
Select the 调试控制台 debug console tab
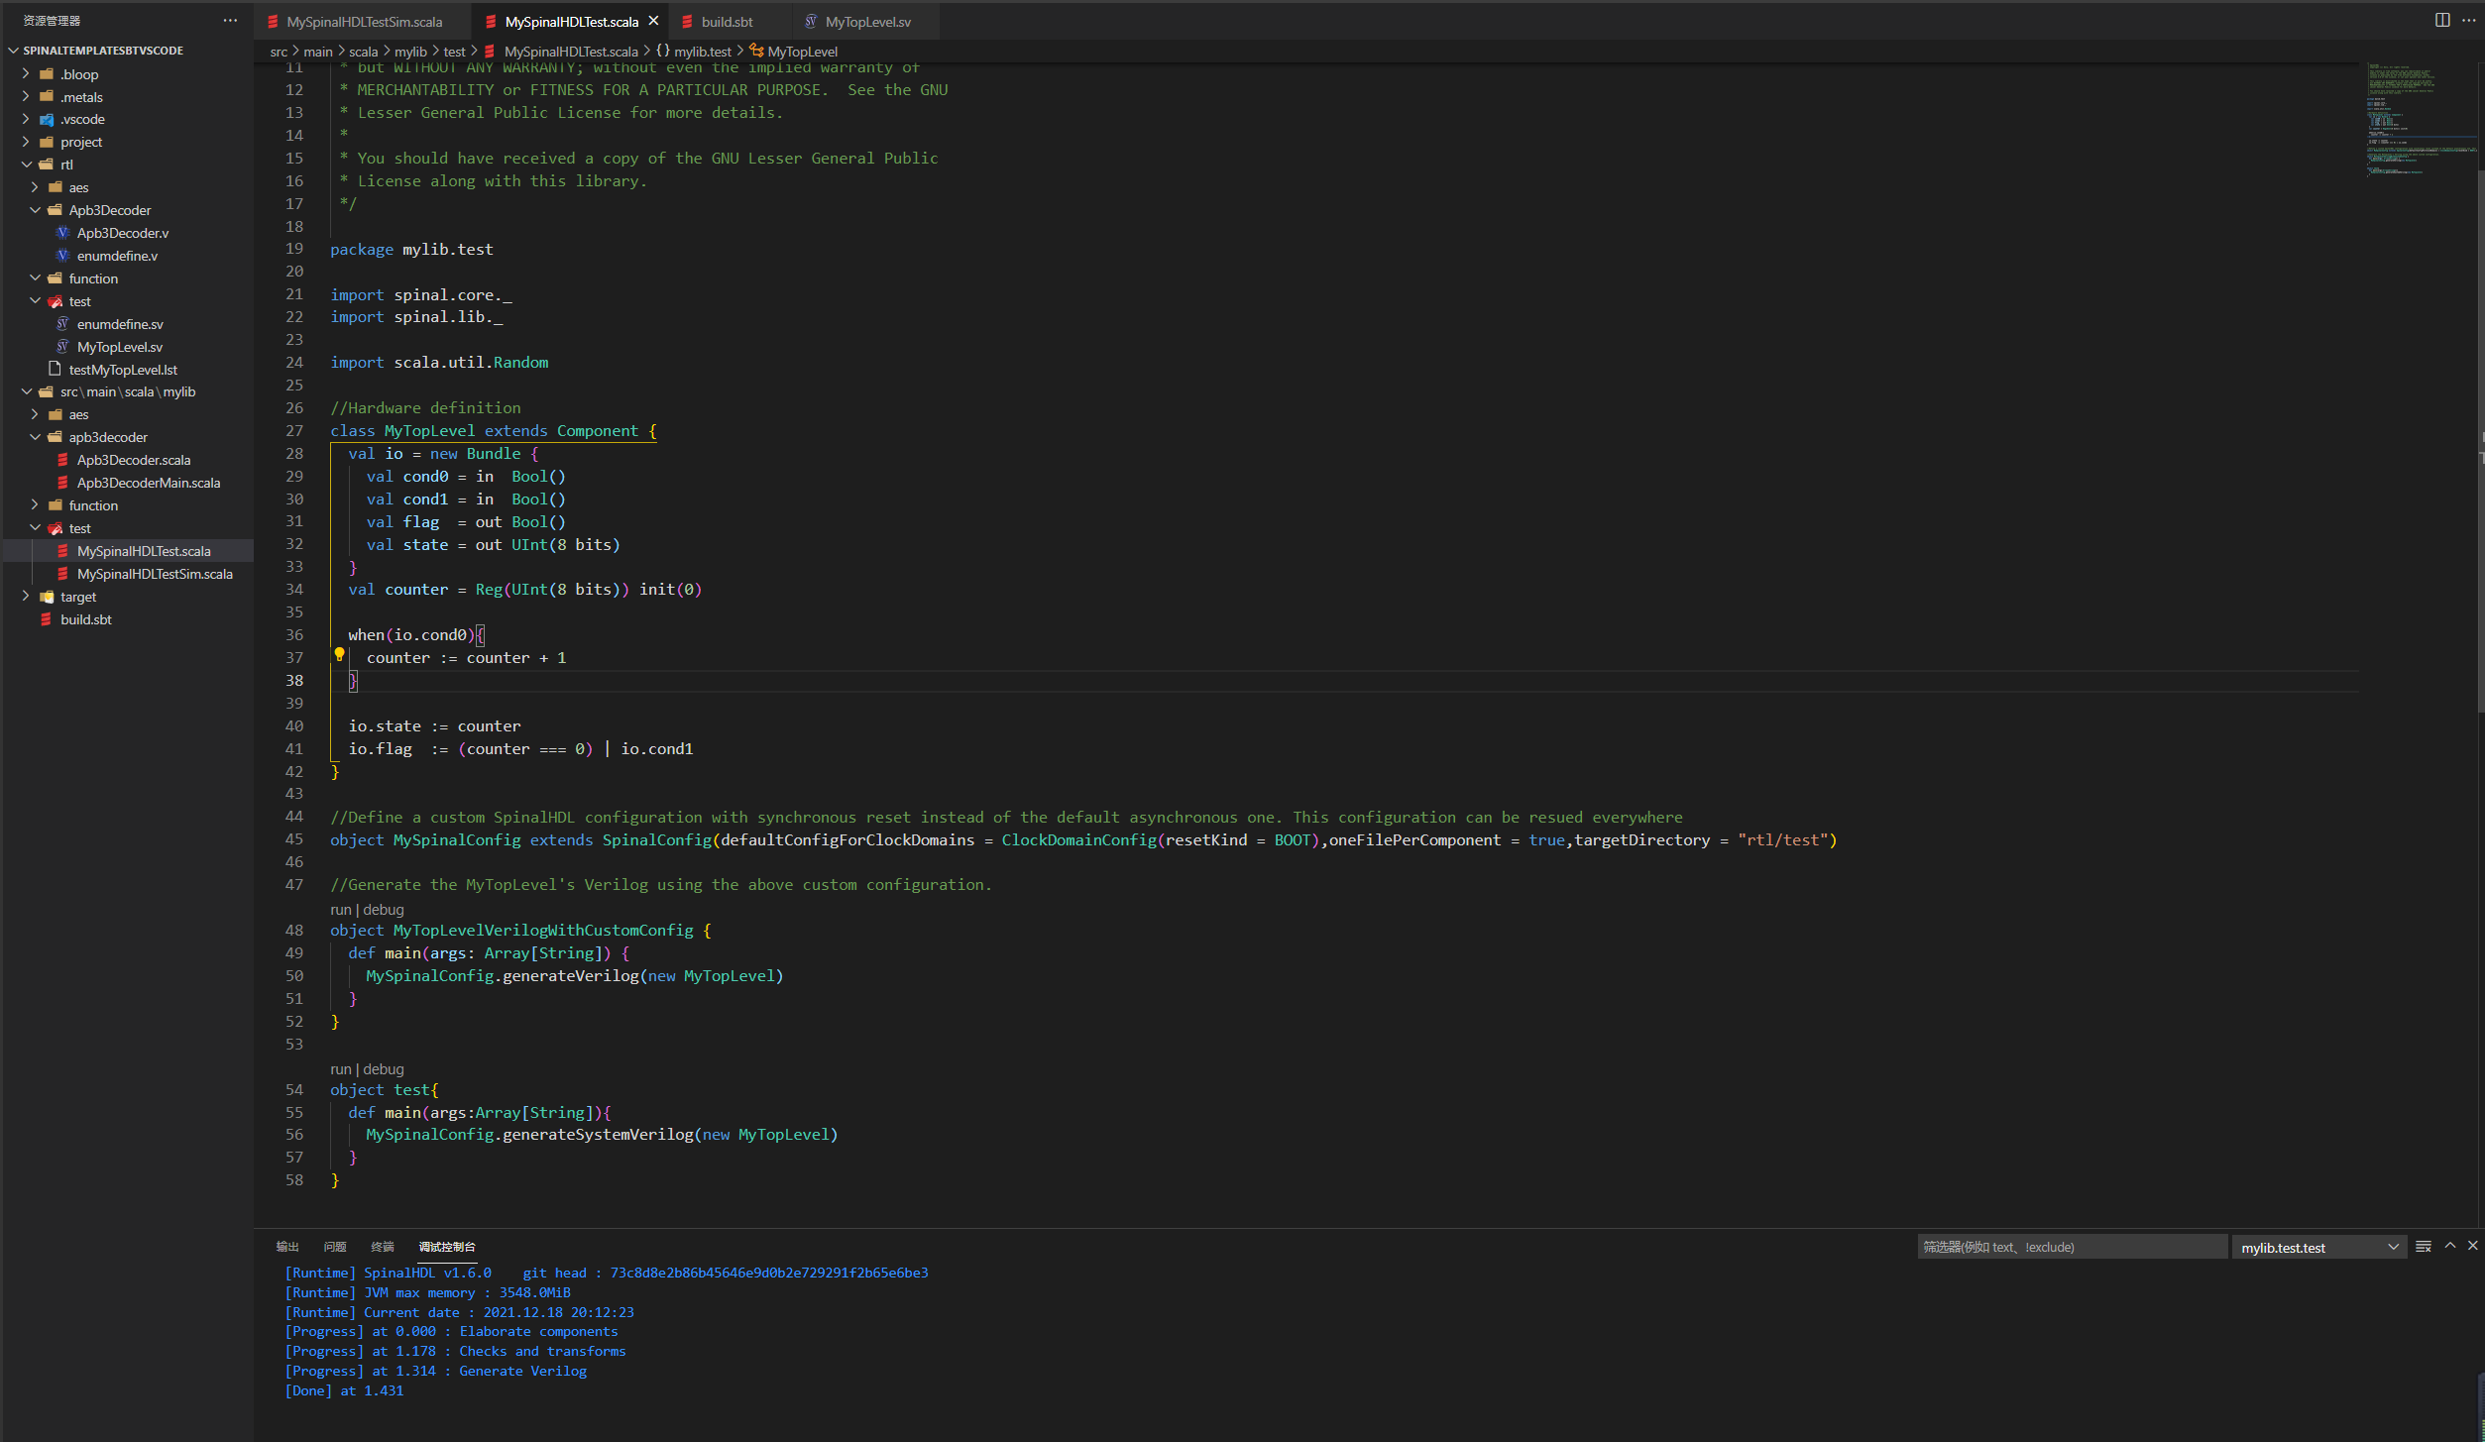point(447,1247)
